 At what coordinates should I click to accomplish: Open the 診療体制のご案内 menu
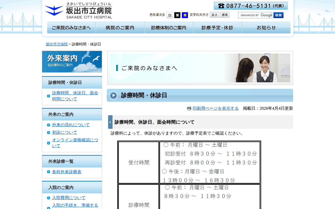169,27
